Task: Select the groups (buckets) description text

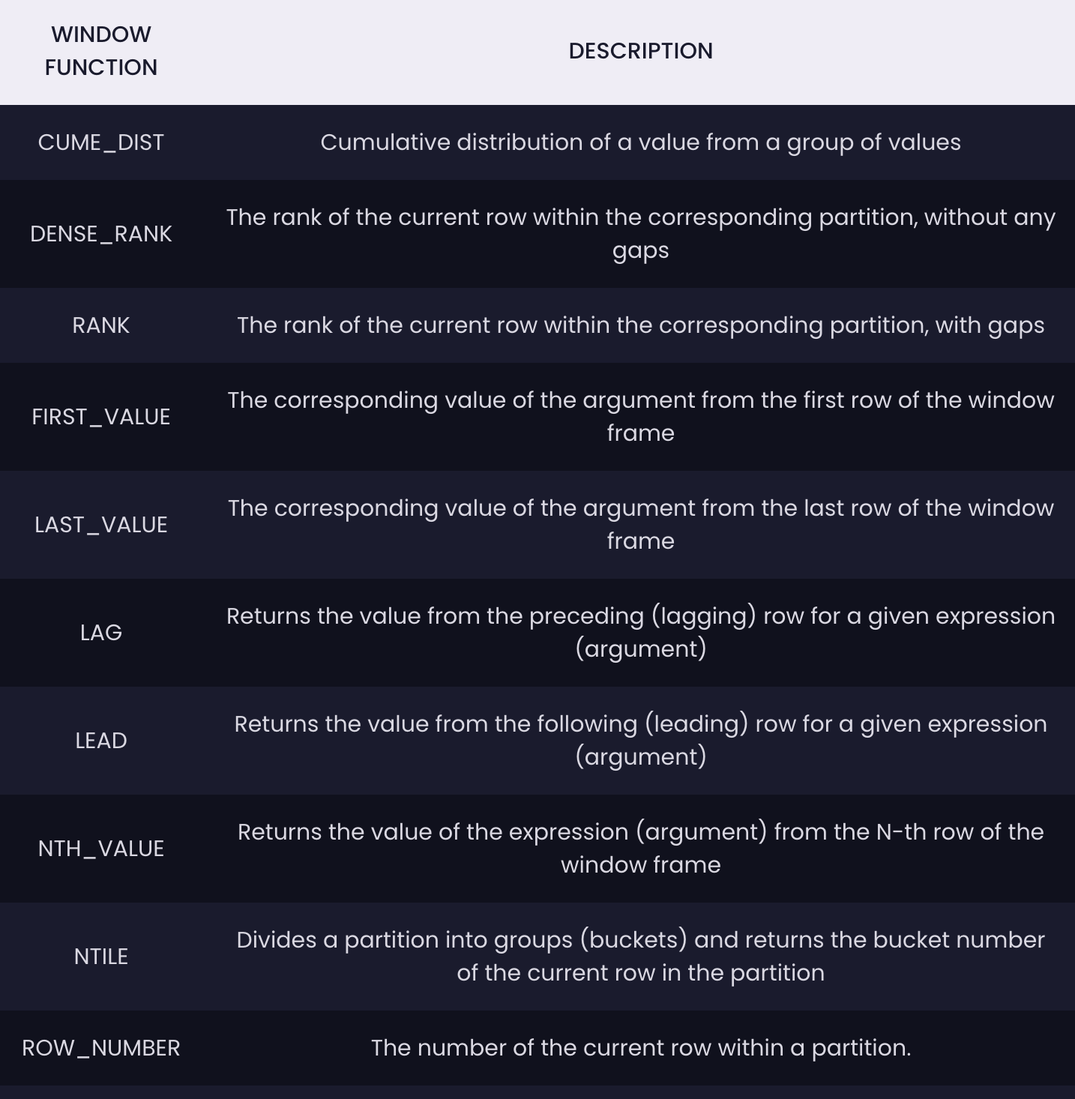Action: click(640, 957)
